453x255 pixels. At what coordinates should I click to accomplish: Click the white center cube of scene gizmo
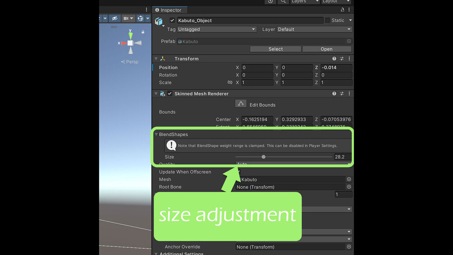click(130, 43)
